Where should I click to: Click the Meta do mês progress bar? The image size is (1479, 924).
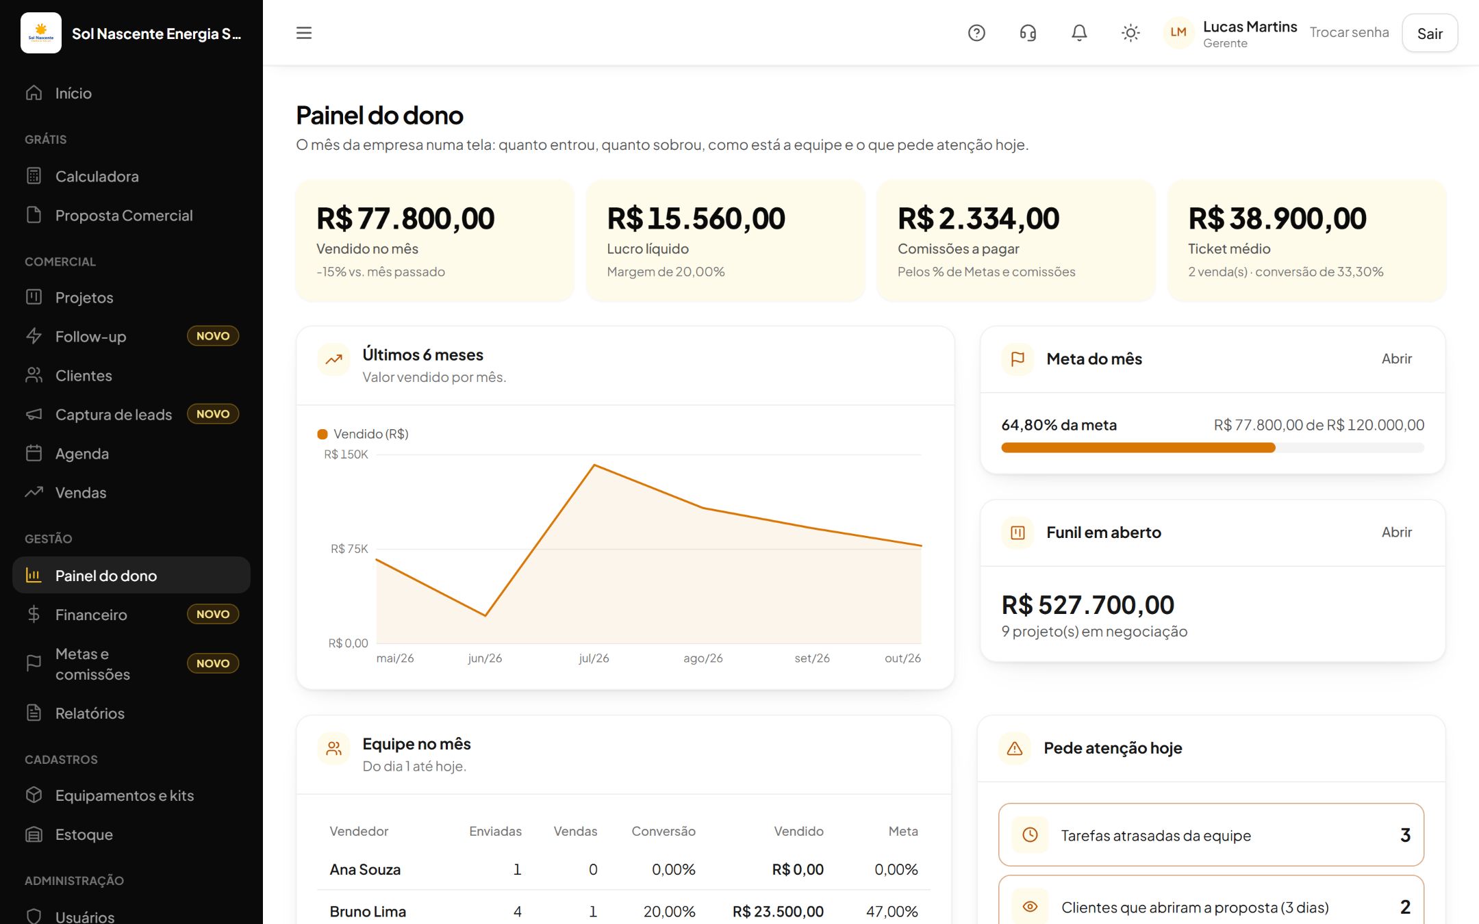[1213, 448]
